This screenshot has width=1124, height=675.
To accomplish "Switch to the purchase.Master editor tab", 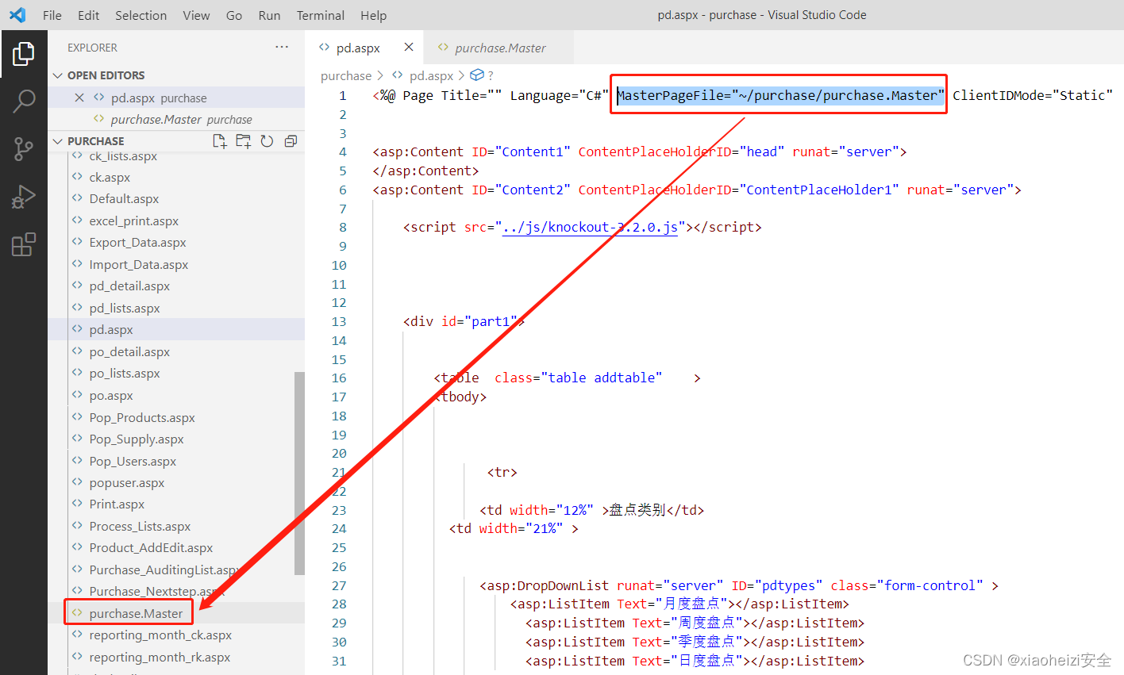I will (x=500, y=48).
